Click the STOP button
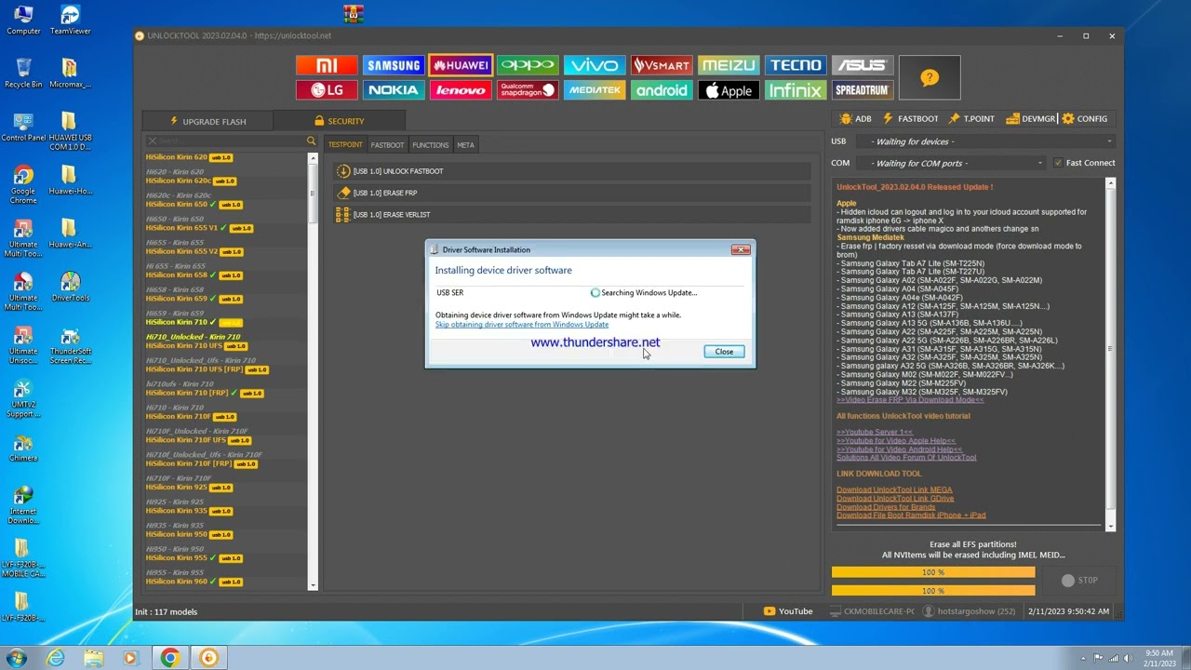 1080,580
